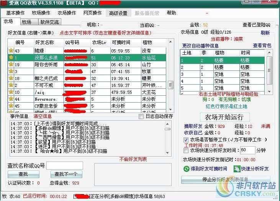Viewport: 280px width, 201px height.
Task: Click friend list scrollbar down arrow
Action: 170,109
